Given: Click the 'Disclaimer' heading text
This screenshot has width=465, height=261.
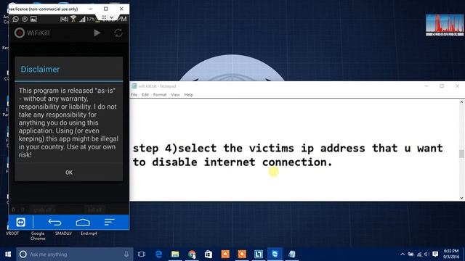Looking at the screenshot, I should coord(40,70).
